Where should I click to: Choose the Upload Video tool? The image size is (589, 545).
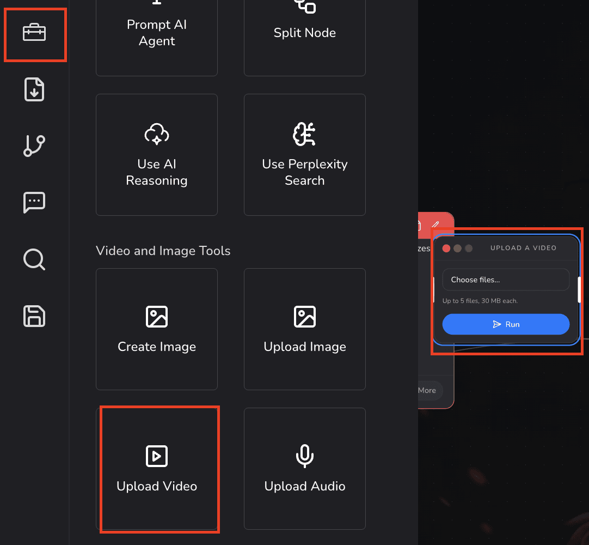click(157, 469)
